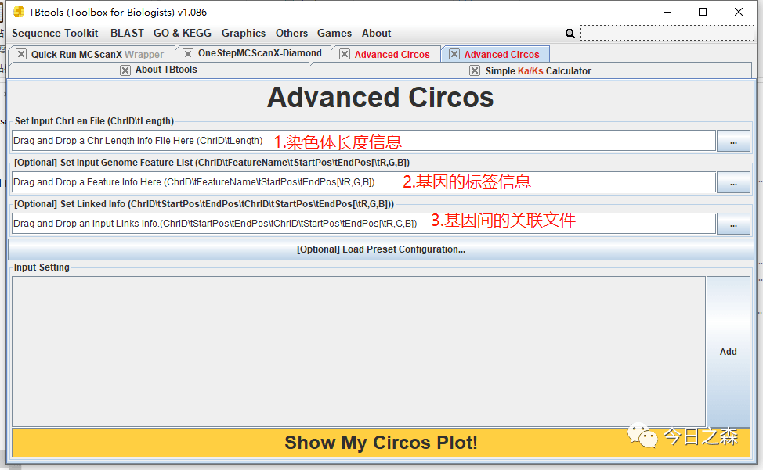Click the 'Input Setting' label
The image size is (763, 470).
42,267
